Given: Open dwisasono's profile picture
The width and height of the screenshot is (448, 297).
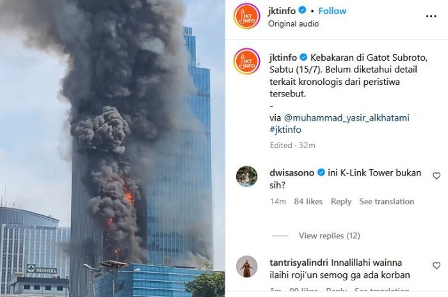Looking at the screenshot, I should point(247,176).
